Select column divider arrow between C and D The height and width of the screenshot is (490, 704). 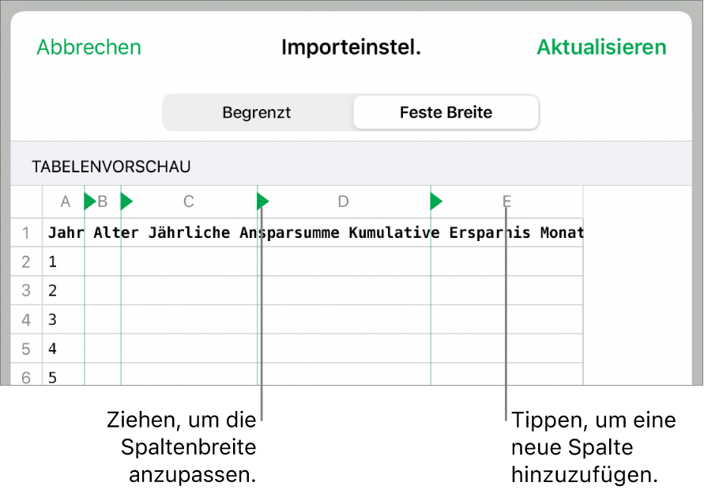[x=263, y=202]
